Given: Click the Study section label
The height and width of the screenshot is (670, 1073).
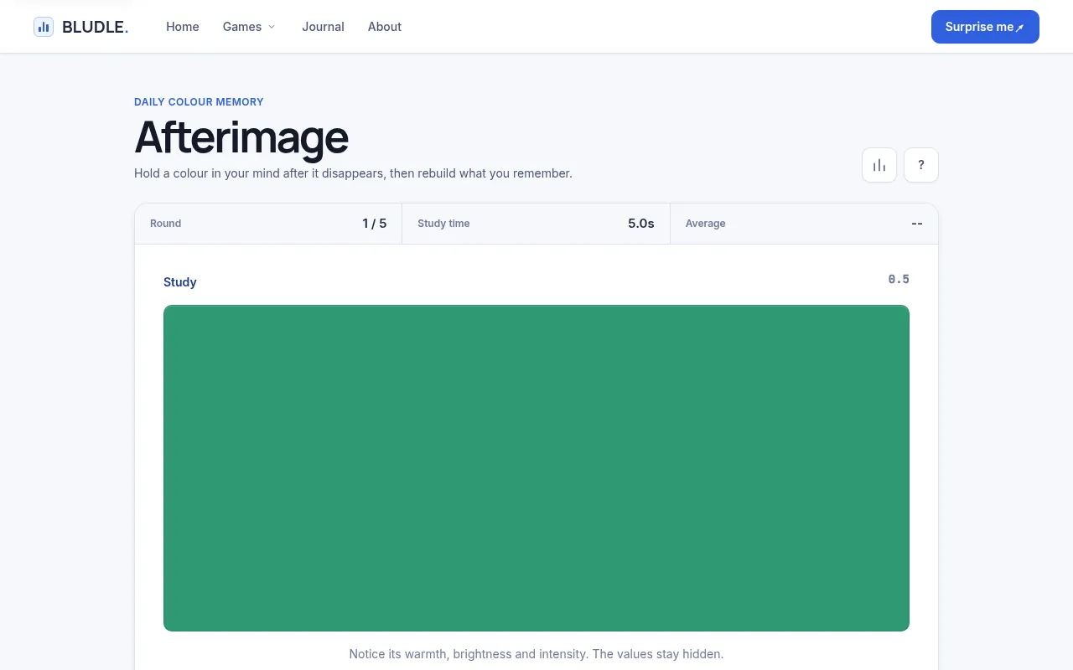Looking at the screenshot, I should click(x=180, y=282).
